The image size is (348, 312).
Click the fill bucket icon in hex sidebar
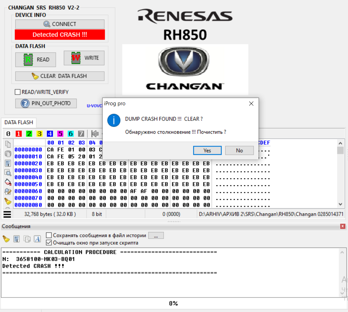[x=8, y=182]
